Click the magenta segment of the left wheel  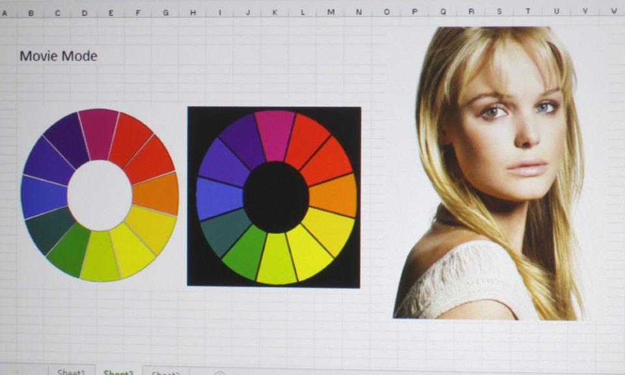[x=98, y=133]
